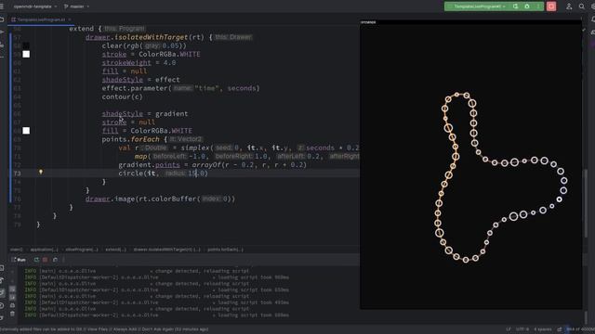Image resolution: width=595 pixels, height=334 pixels.
Task: Close the TemplateLiveProgram.kt tab
Action: [x=70, y=19]
